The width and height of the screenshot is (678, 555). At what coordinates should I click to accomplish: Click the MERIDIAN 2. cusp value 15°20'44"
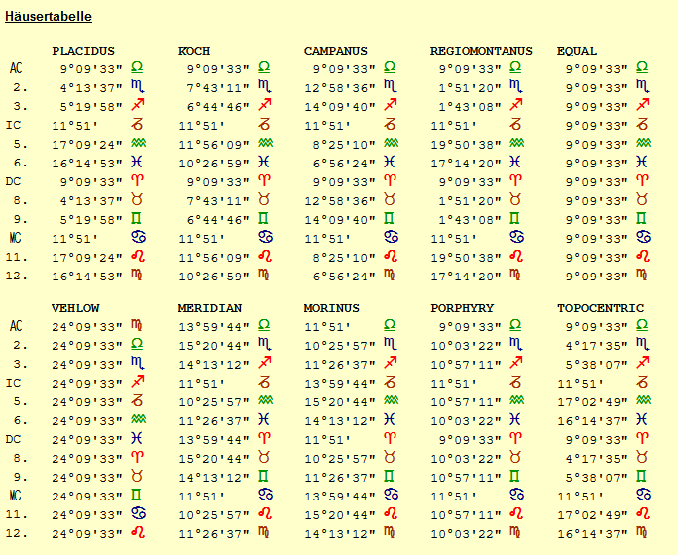coord(214,346)
